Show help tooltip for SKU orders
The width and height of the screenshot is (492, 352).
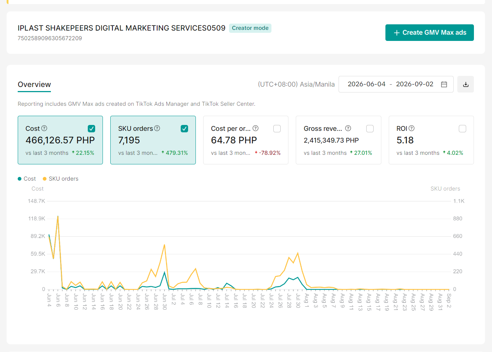(157, 128)
